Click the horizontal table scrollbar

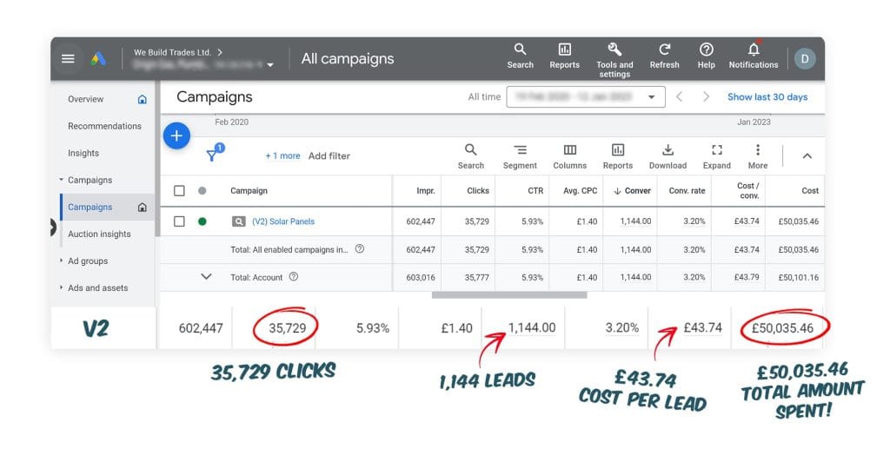tap(508, 294)
